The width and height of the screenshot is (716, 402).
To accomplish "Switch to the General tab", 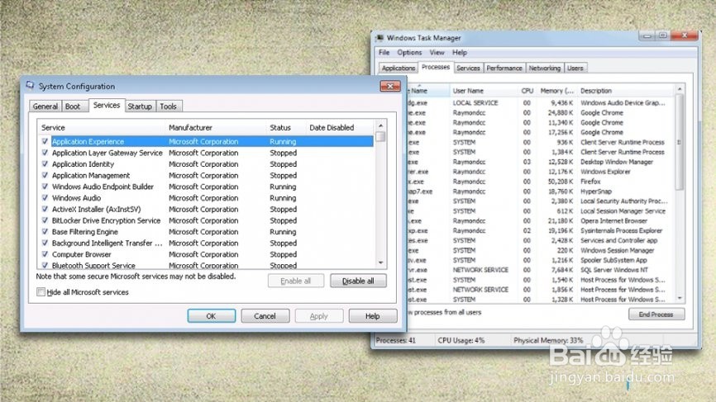I will (x=45, y=106).
